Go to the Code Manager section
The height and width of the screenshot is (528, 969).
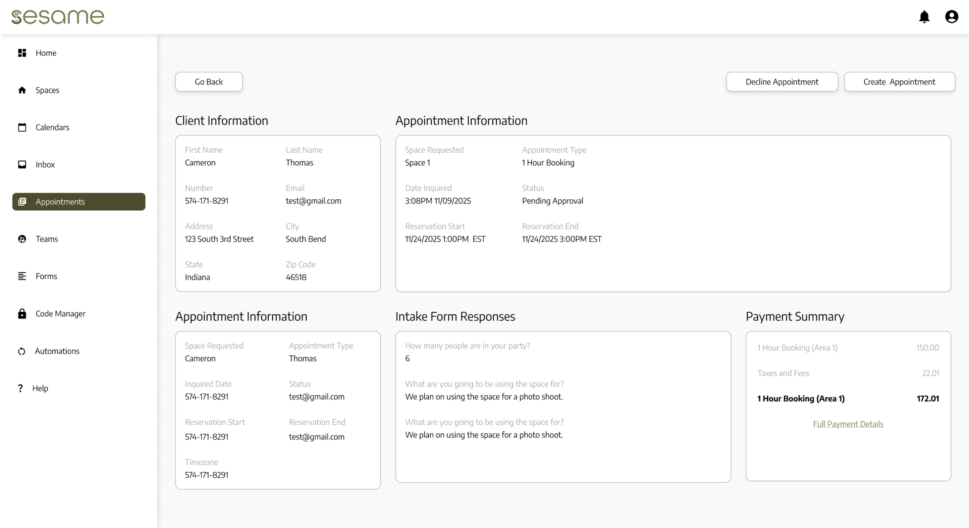point(61,314)
